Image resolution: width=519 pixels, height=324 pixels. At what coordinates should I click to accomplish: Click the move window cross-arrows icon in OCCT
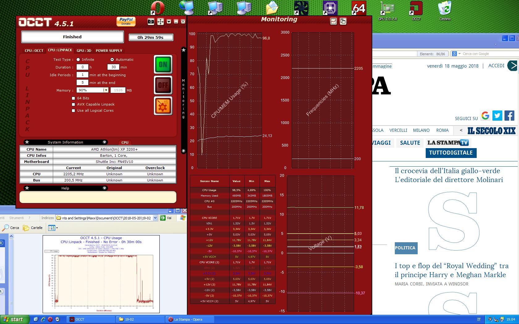click(x=160, y=22)
